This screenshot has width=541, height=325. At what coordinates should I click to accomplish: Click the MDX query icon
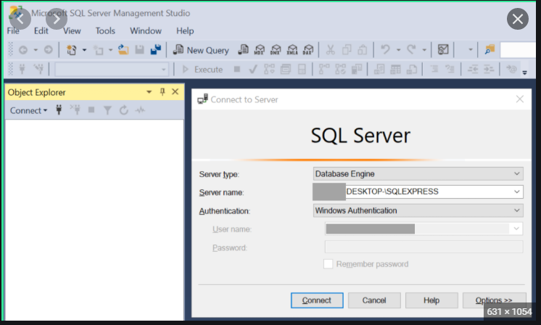click(x=259, y=50)
